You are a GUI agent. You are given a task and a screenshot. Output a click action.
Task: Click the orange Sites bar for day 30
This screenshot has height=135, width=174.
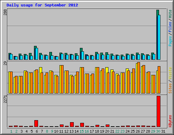coord(159,80)
